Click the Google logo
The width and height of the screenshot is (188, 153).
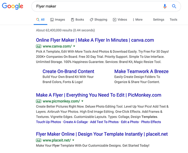pos(12,6)
